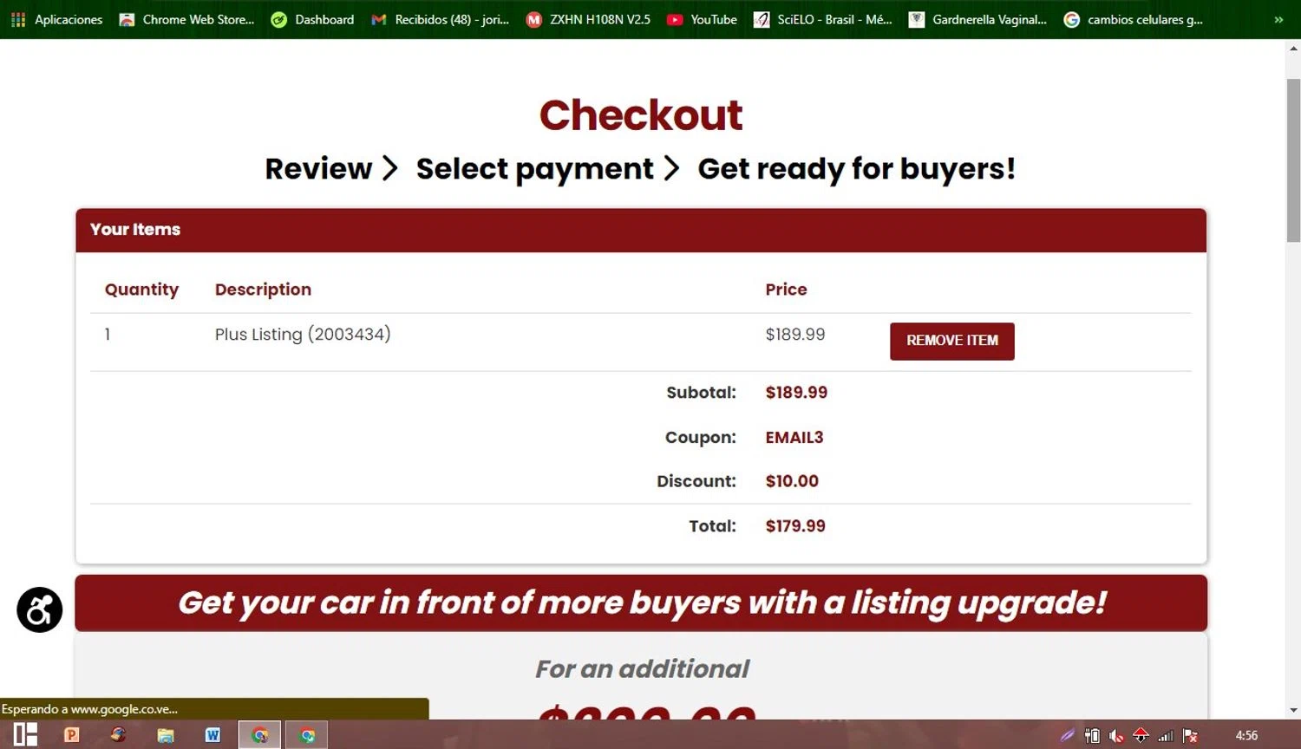Open the Chrome Web Store bookmark

186,19
